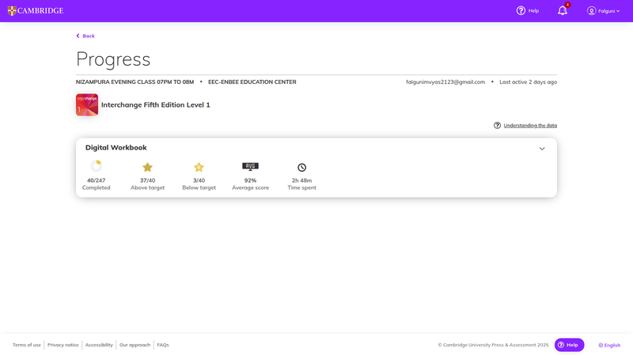
Task: Click the purple Help button in footer
Action: (569, 345)
